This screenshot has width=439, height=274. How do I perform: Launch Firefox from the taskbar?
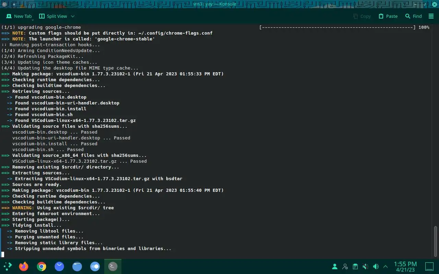tap(24, 266)
